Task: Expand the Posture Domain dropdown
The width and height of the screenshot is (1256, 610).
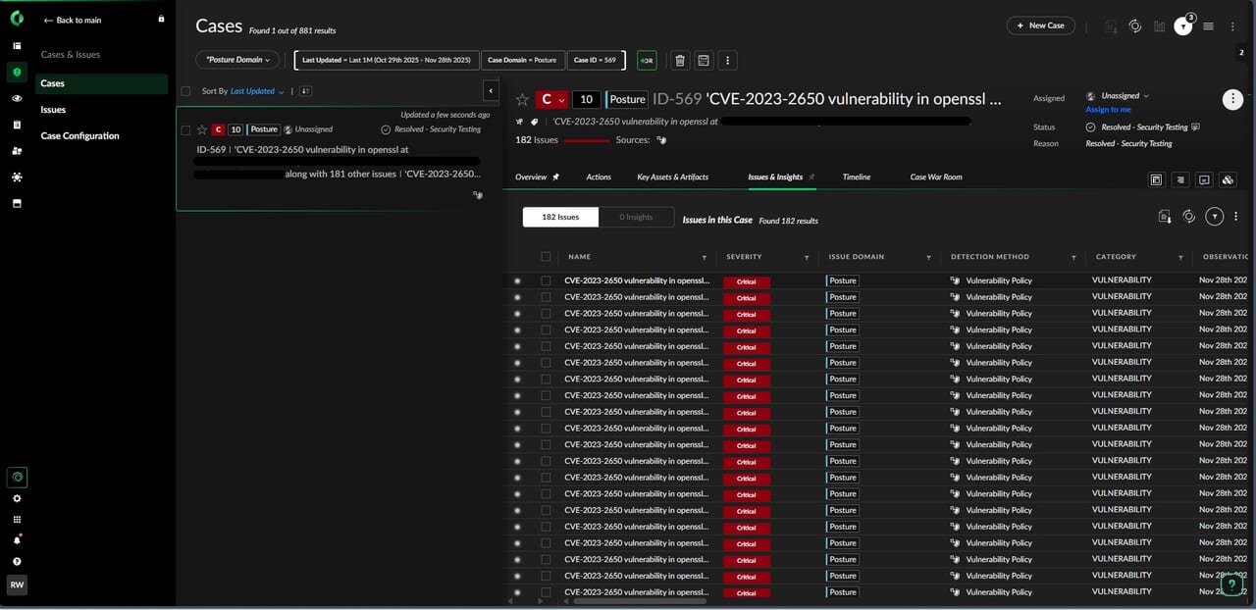Action: (237, 60)
